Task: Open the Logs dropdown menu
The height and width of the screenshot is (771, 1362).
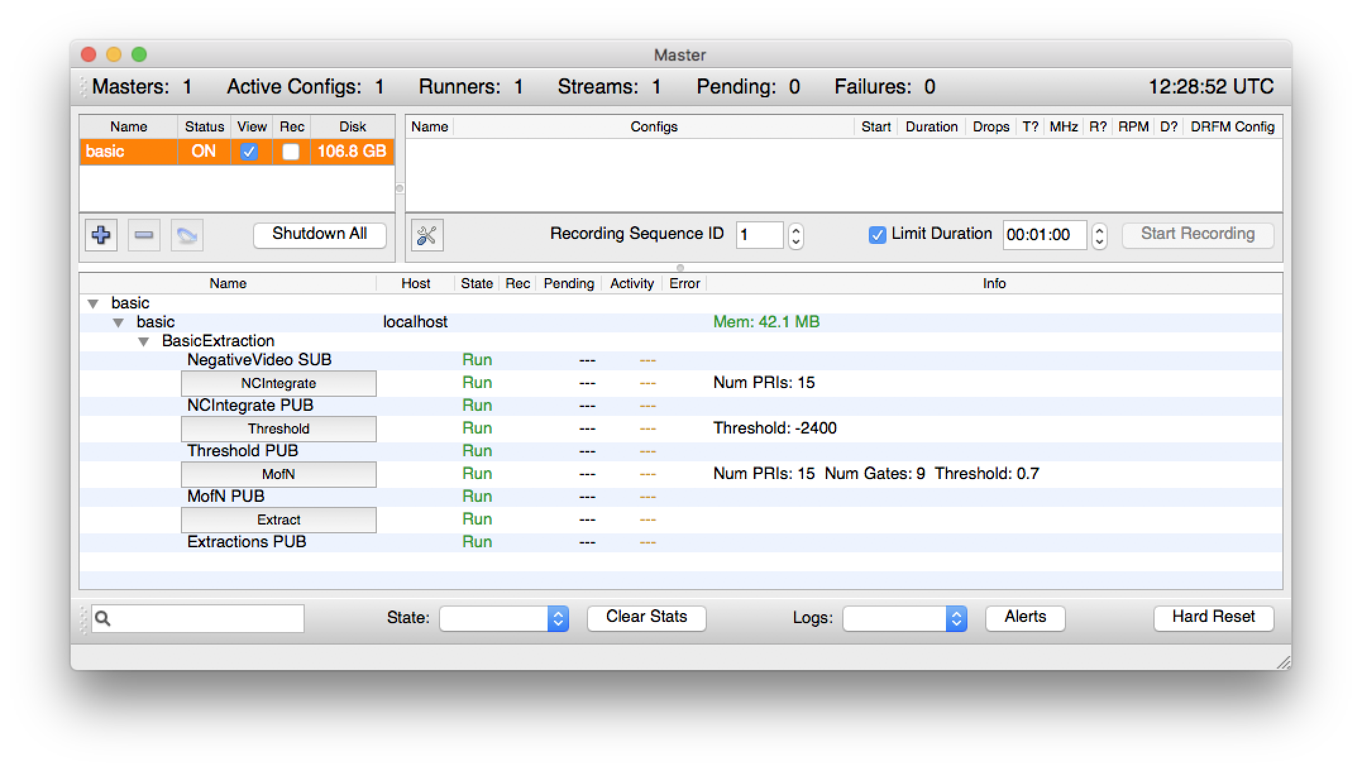Action: point(904,618)
